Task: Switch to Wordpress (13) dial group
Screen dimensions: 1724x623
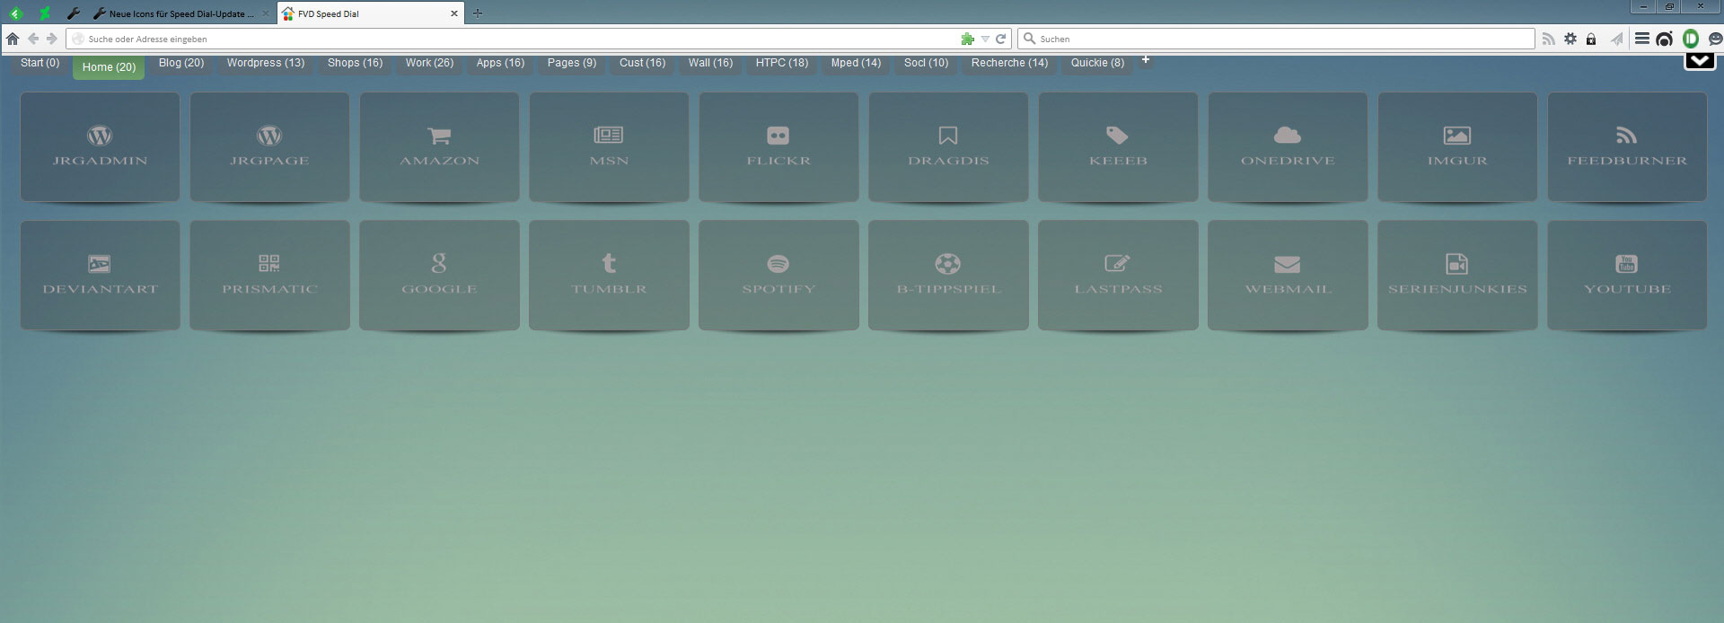Action: click(x=266, y=63)
